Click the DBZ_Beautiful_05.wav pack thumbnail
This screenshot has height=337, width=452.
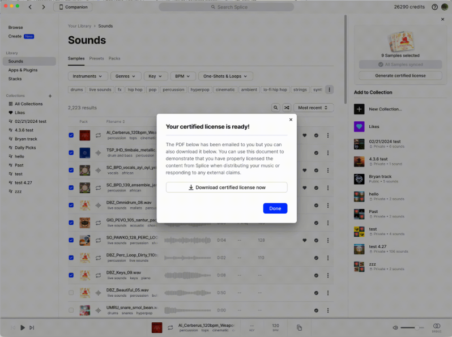tap(85, 293)
